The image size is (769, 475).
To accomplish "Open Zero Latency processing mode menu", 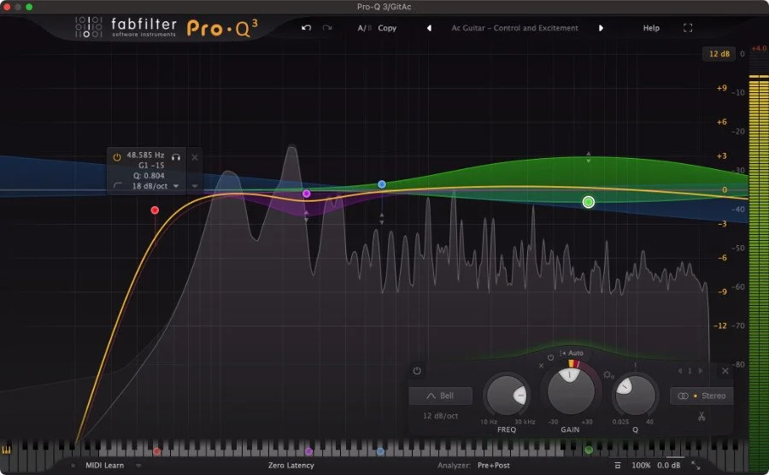I will [x=291, y=466].
